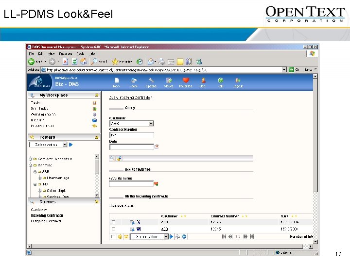Click the Customer query link in Queries

[x=39, y=210]
